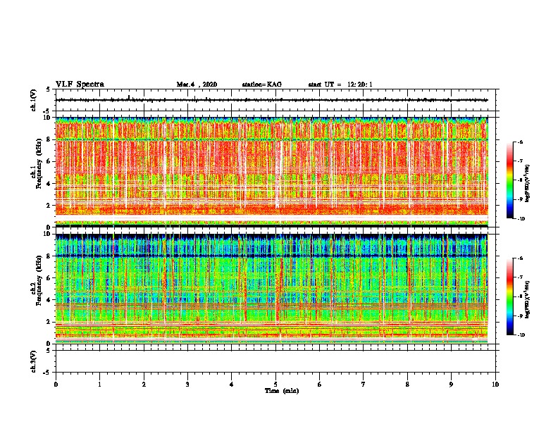This screenshot has width=558, height=431.
Task: Click the "-10" value on ch.1 color bar
Action: coord(521,219)
